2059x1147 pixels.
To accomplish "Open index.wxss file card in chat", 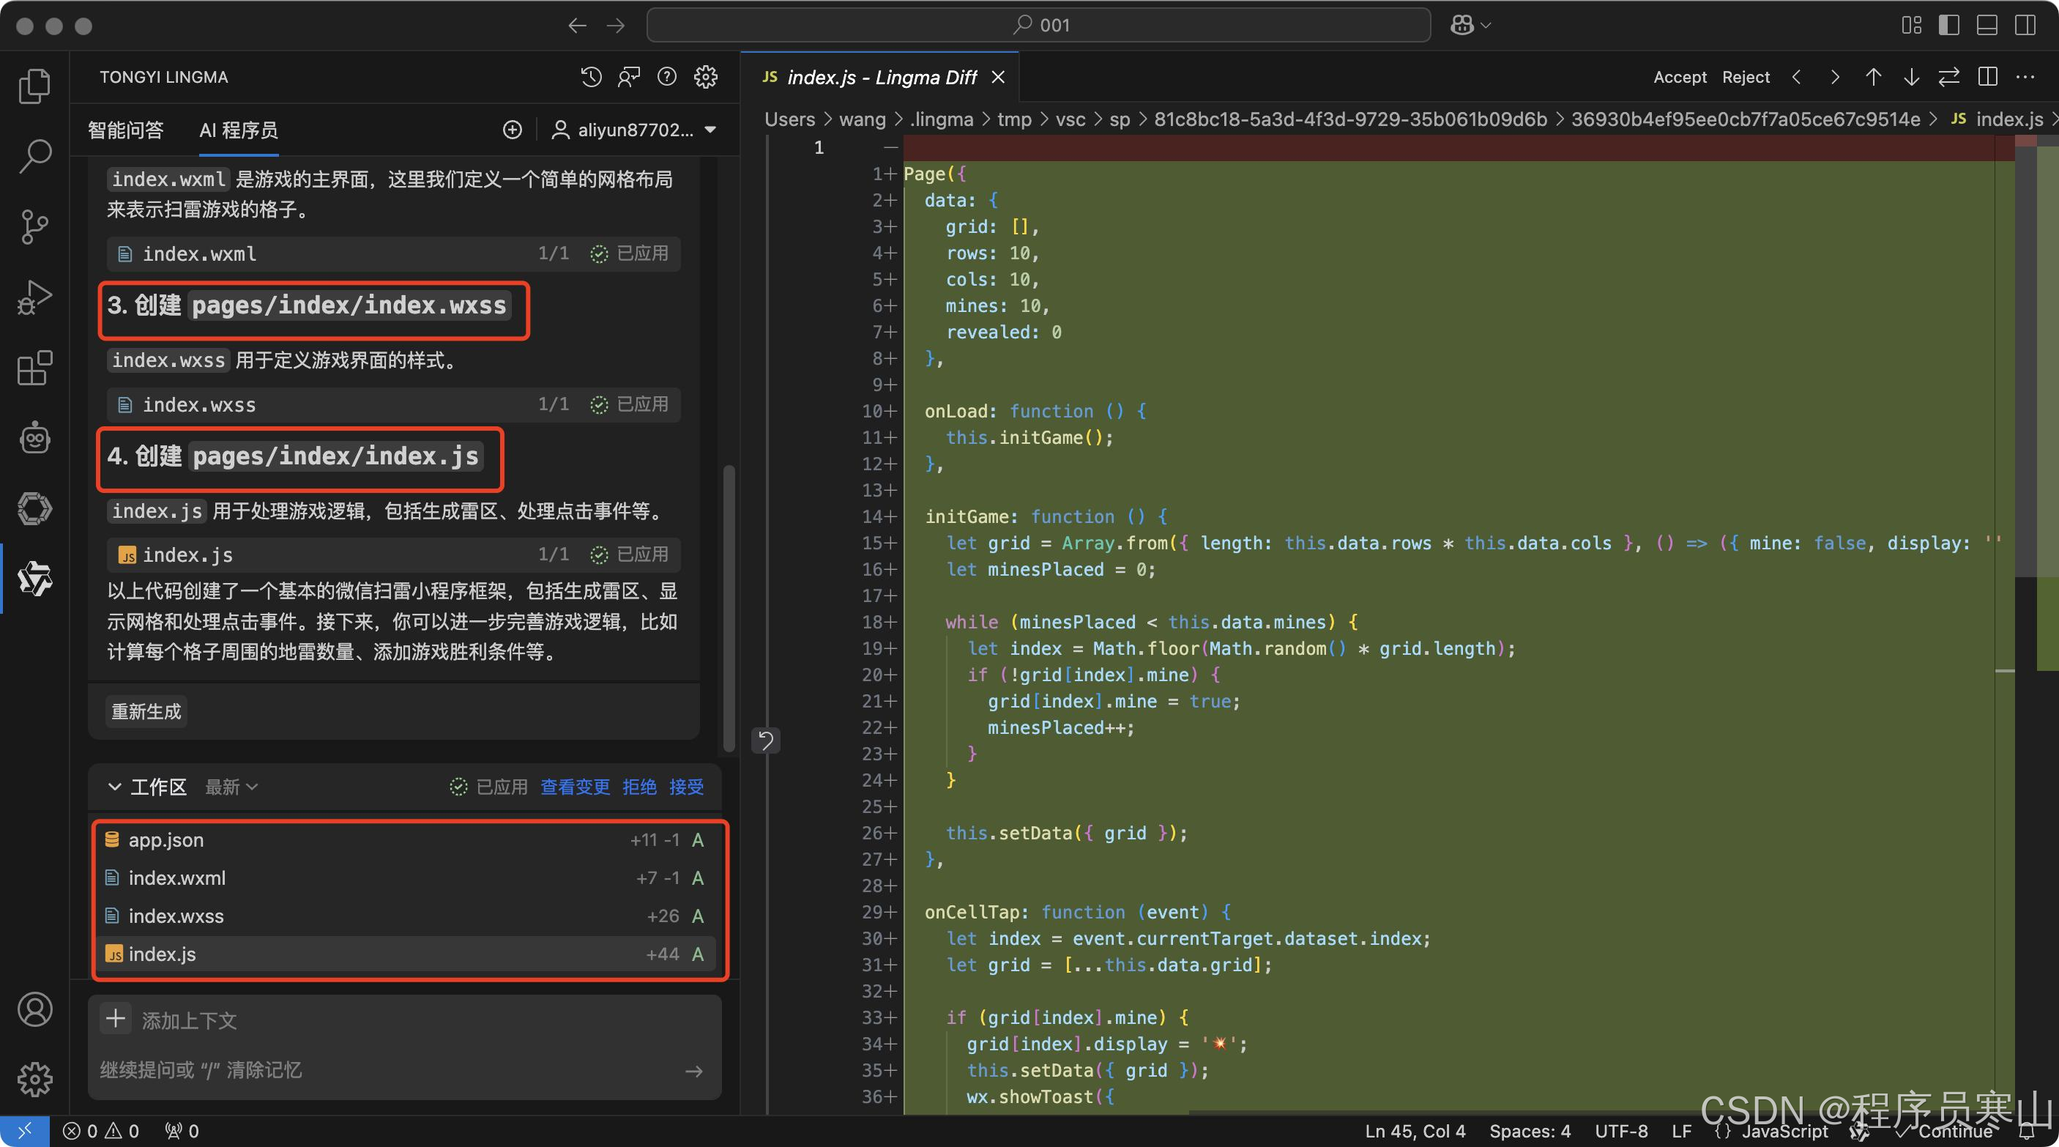I will (394, 404).
